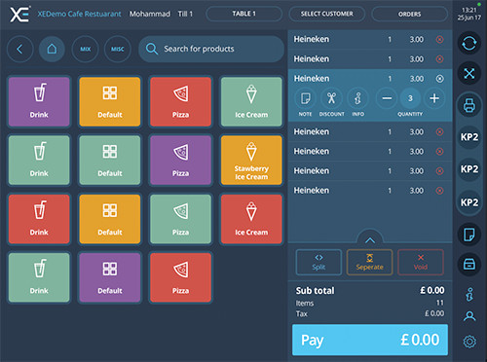Screen dimensions: 487x362
Task: Remove the first Heineken order line
Action: tap(439, 40)
